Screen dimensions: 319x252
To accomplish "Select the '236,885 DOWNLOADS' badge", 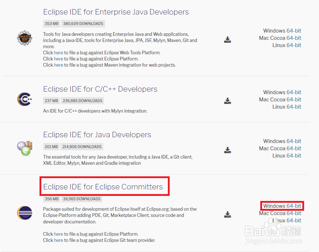I will [82, 101].
